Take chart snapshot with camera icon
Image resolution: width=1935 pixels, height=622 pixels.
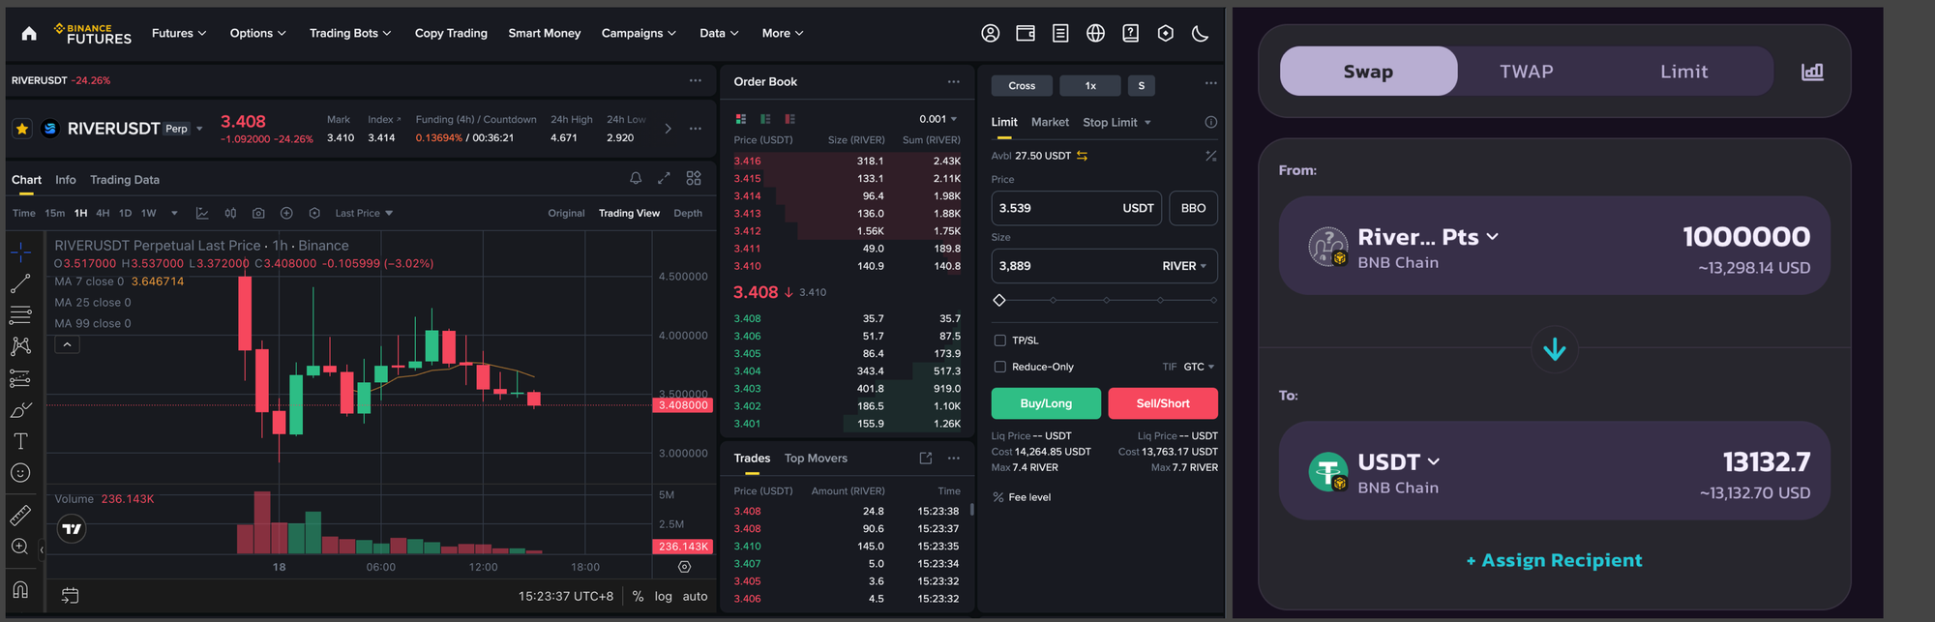pos(258,213)
